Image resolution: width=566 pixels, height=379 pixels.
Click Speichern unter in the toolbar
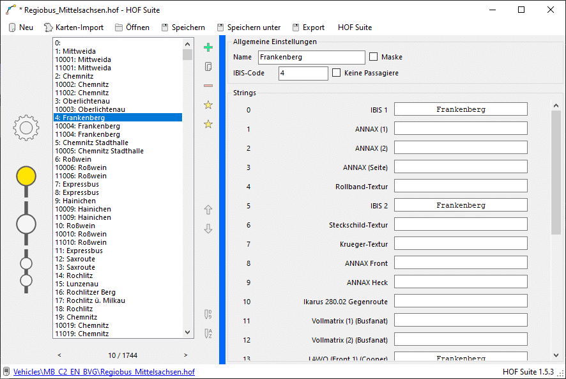pos(249,27)
